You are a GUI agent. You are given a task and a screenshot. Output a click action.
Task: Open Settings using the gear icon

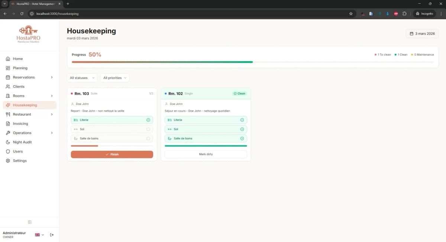click(8, 160)
